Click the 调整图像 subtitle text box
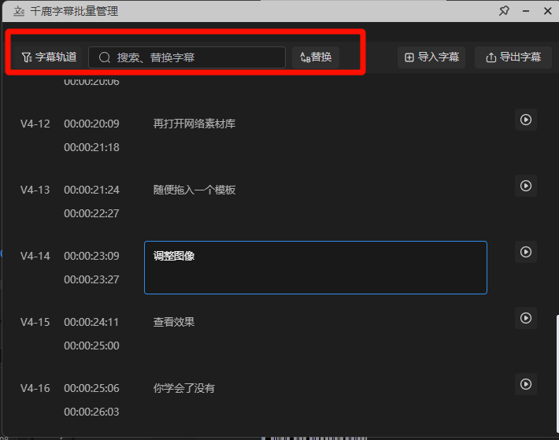 pos(316,268)
